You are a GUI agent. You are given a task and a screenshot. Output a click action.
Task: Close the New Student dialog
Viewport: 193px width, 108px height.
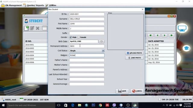[x=143, y=9]
